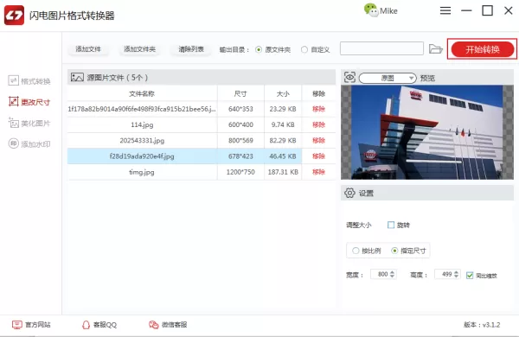Remove the 114.jpg file
This screenshot has width=519, height=337.
point(318,124)
